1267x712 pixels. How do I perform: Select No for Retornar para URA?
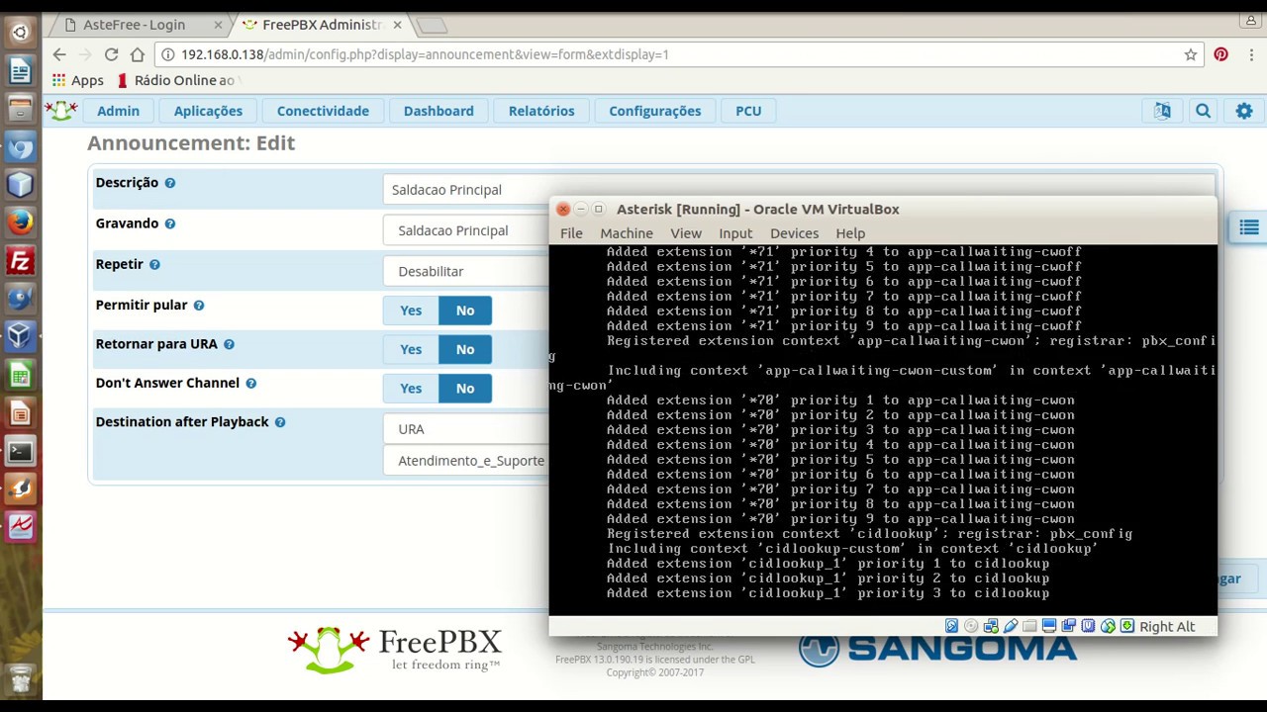coord(465,349)
